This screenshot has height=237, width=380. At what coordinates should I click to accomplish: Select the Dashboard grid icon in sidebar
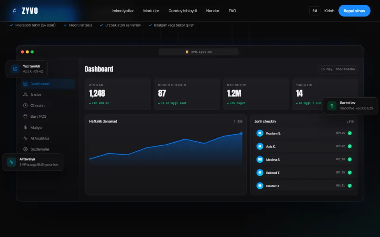coord(25,84)
